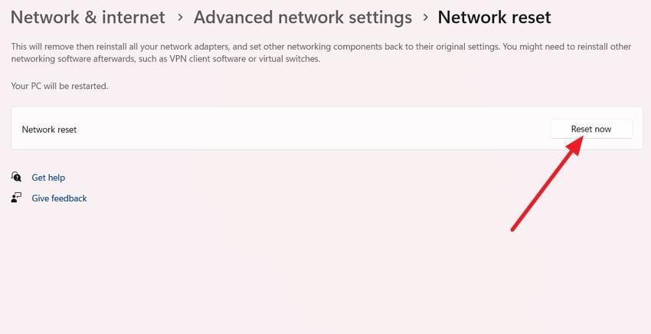The height and width of the screenshot is (334, 651).
Task: Click chevron after Network & internet
Action: click(180, 18)
